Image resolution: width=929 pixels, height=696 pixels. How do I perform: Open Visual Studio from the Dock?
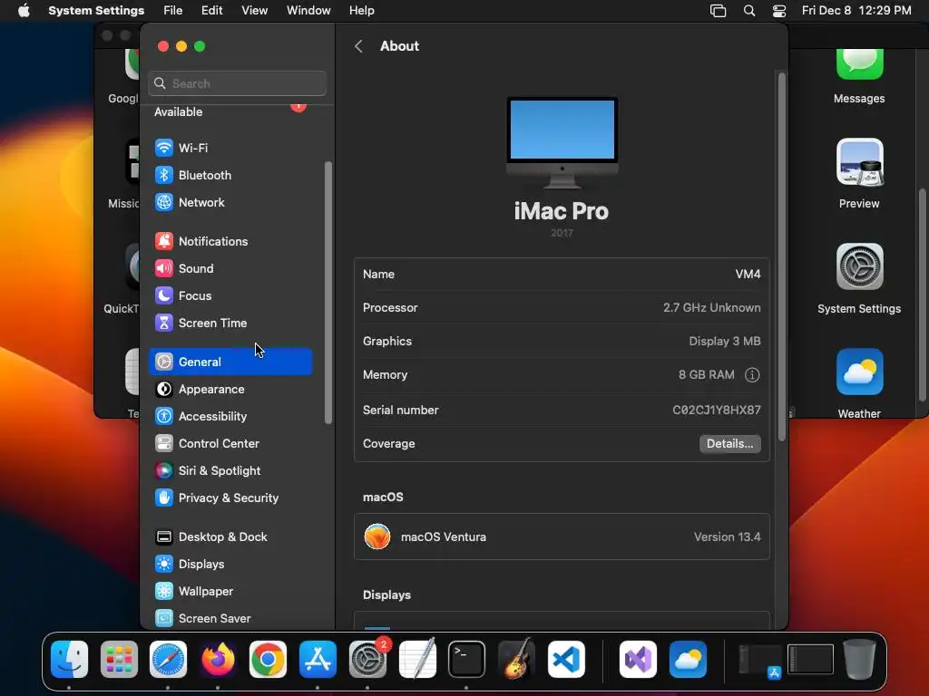pos(638,659)
